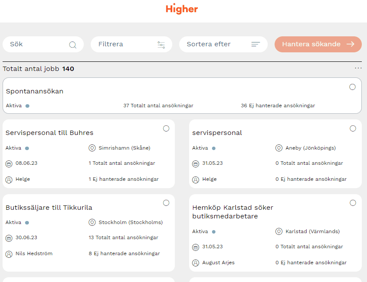Select Butikssäljare till Tikkurila radio button

click(166, 203)
